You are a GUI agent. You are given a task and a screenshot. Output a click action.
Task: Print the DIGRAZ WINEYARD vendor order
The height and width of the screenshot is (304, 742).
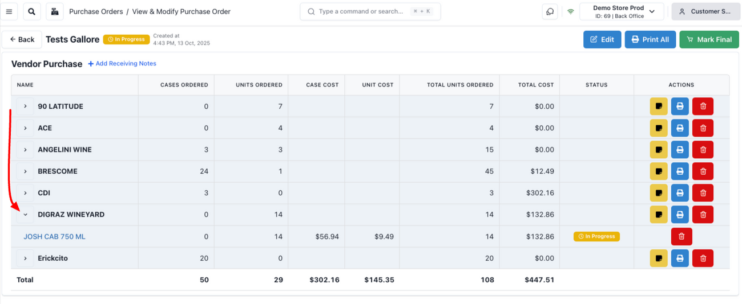click(x=680, y=215)
